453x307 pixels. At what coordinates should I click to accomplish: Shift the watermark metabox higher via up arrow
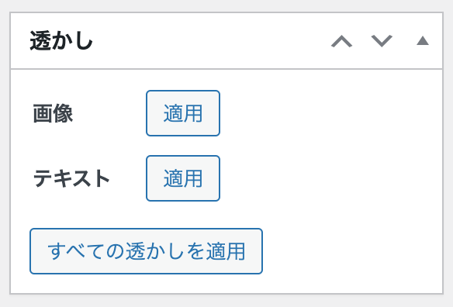[341, 41]
